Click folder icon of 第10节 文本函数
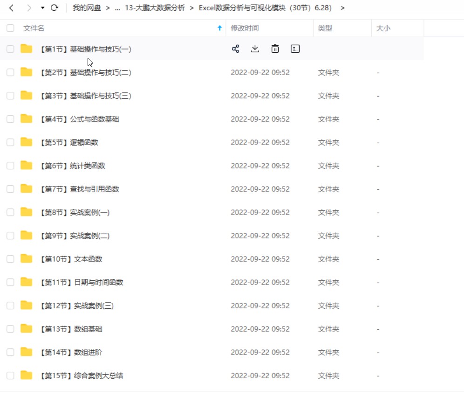The width and height of the screenshot is (464, 410). pos(27,258)
